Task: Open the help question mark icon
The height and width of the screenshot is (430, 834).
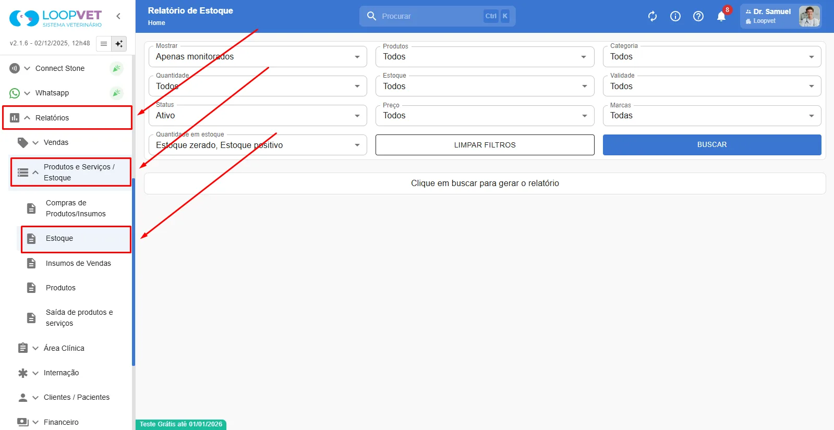Action: click(x=698, y=16)
